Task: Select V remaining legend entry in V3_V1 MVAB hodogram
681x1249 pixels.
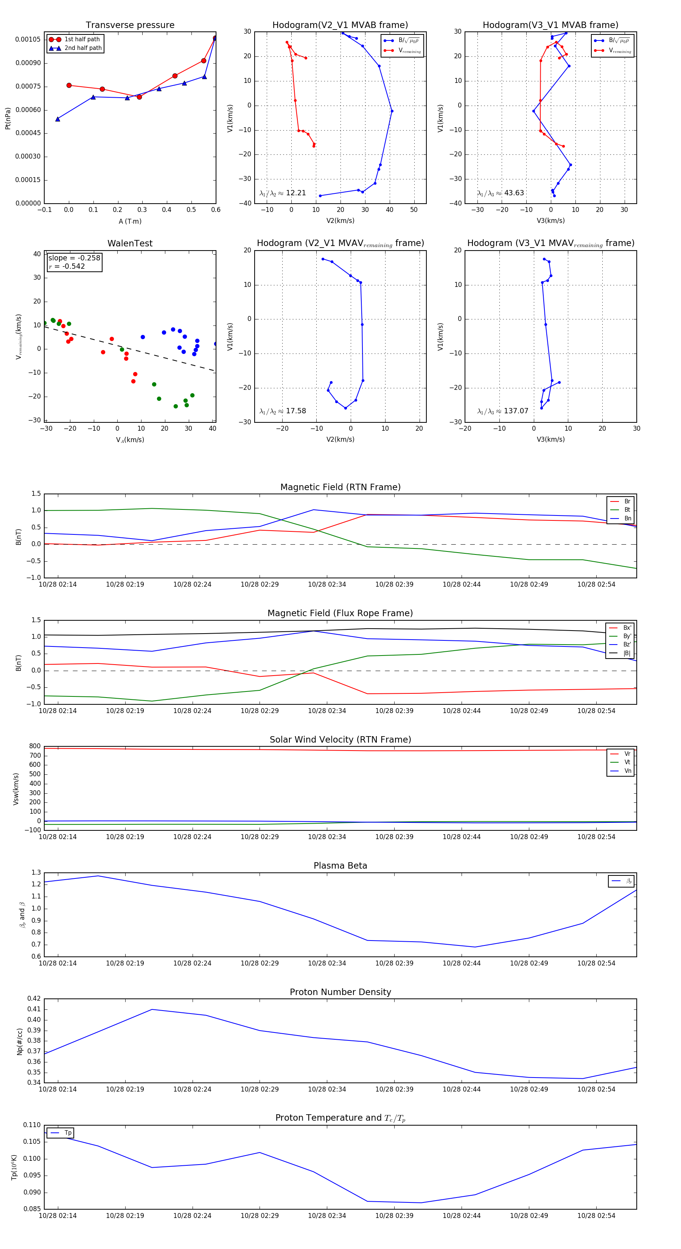Action: tap(613, 50)
